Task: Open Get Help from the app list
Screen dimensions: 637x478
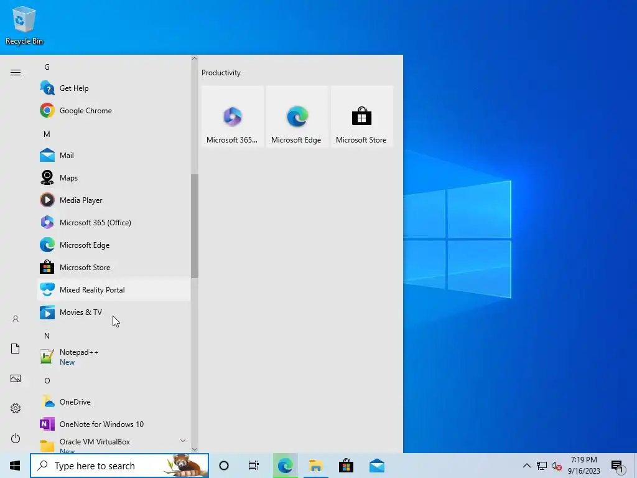Action: click(114, 88)
